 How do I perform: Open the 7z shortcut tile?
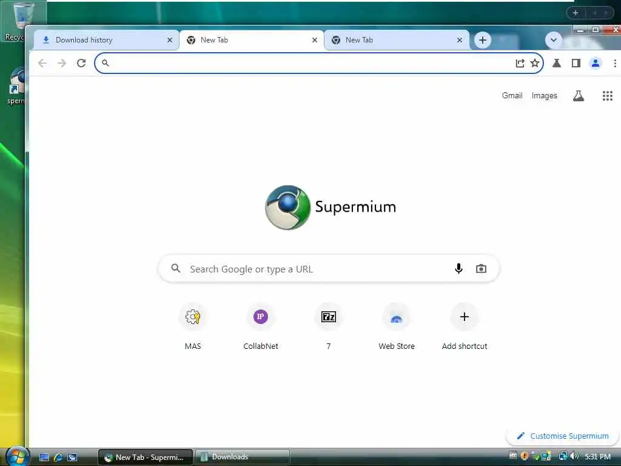tap(328, 327)
